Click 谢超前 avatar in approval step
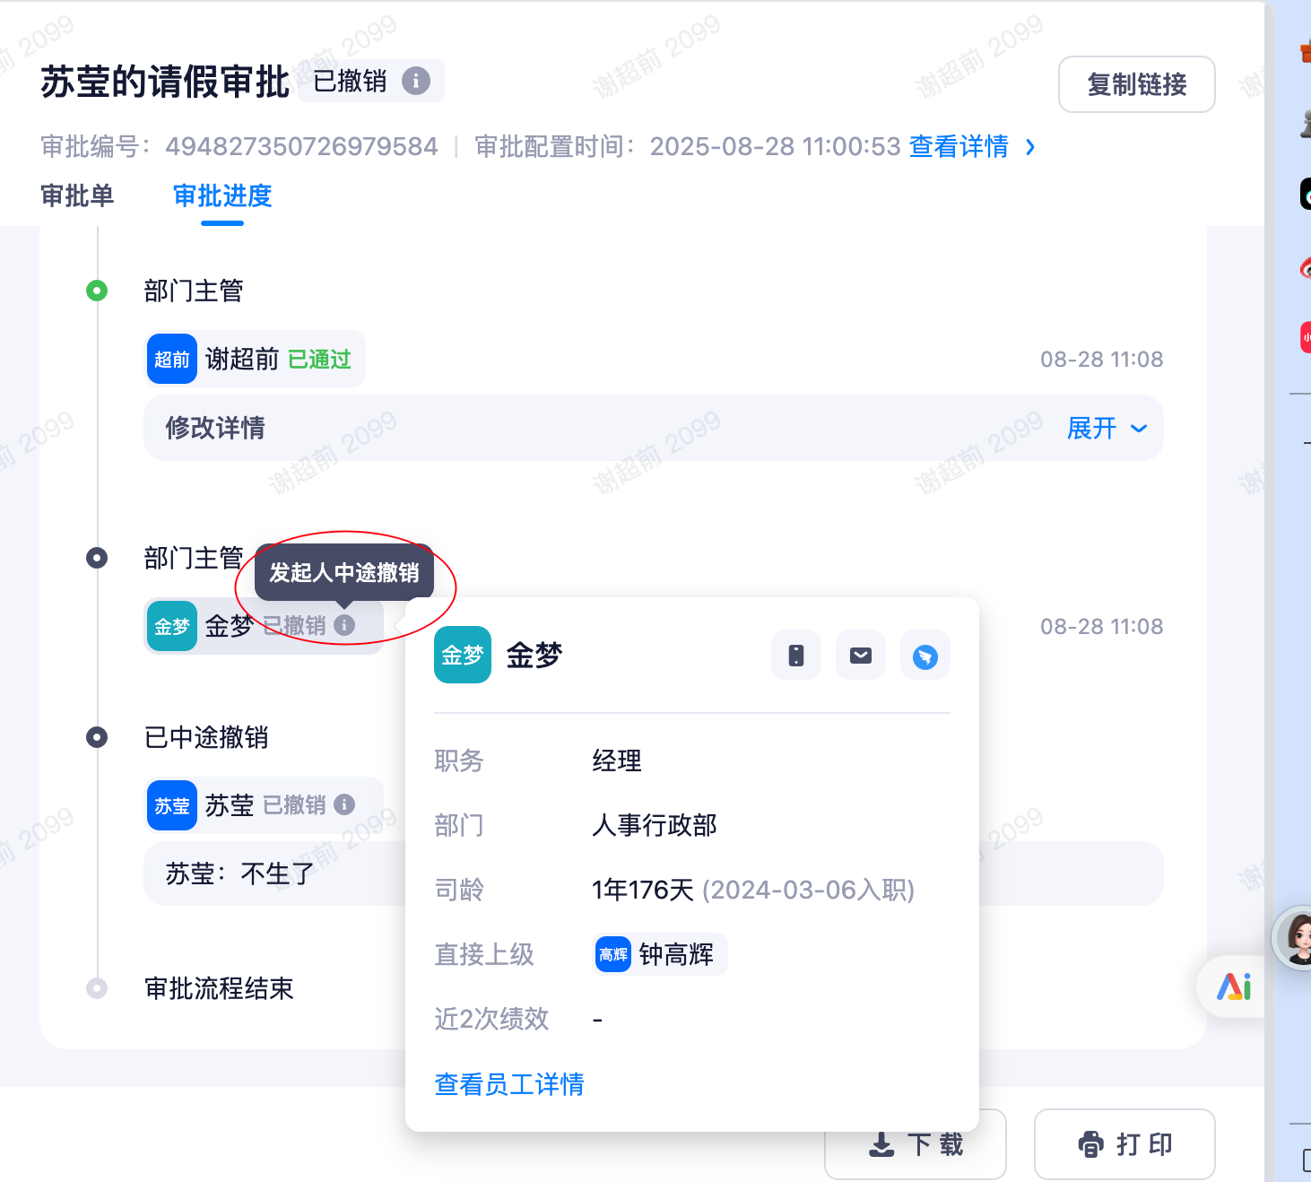 click(x=171, y=360)
